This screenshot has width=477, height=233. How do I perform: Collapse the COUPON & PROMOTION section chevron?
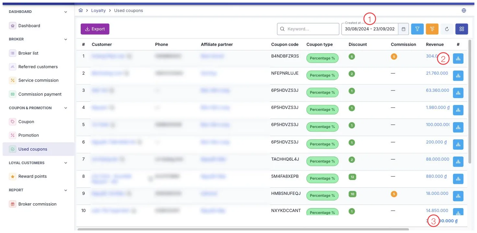pyautogui.click(x=66, y=108)
